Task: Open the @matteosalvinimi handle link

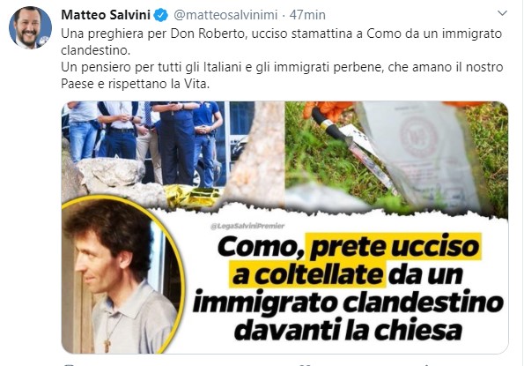Action: pos(226,15)
